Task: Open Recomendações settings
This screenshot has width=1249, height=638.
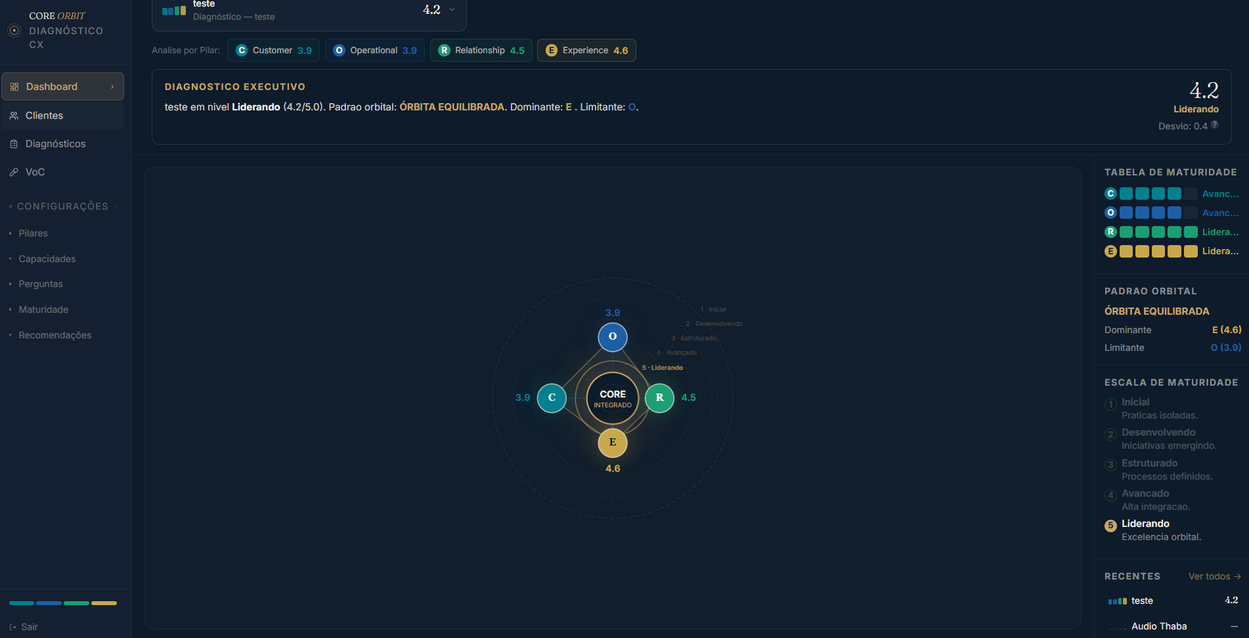Action: coord(55,335)
